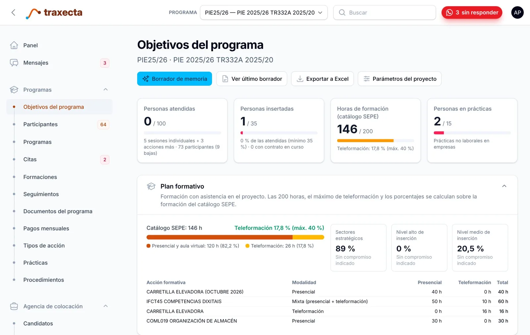Open Participantes in the sidebar
This screenshot has height=335, width=530.
(x=60, y=124)
